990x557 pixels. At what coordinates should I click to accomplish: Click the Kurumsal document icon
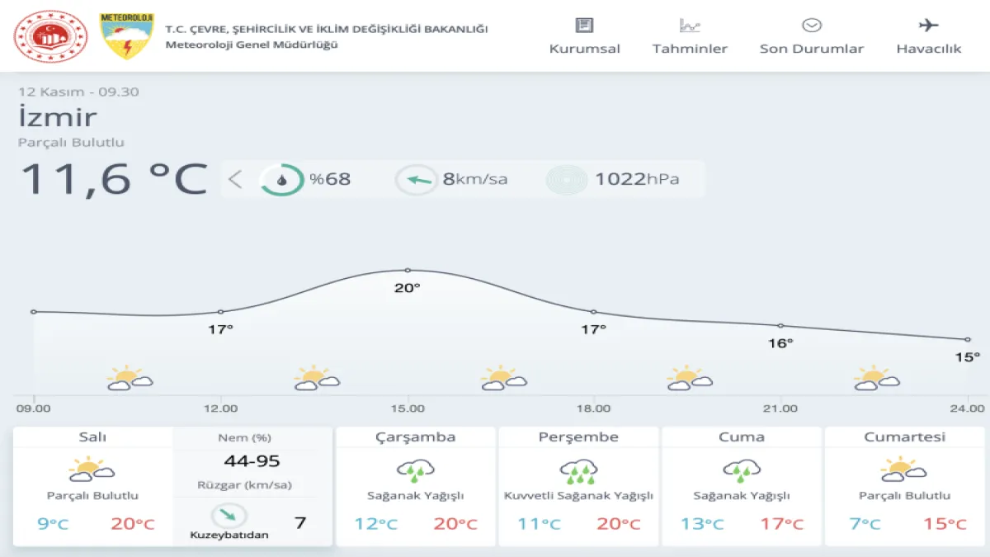tap(584, 26)
